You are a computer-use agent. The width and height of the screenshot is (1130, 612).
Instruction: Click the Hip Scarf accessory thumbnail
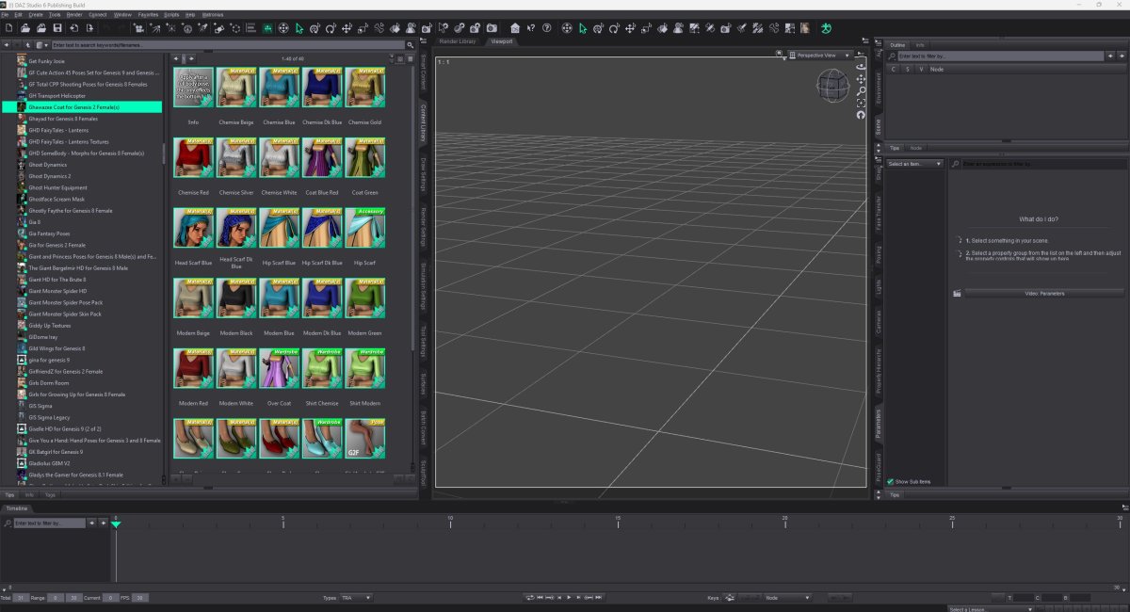click(x=364, y=228)
